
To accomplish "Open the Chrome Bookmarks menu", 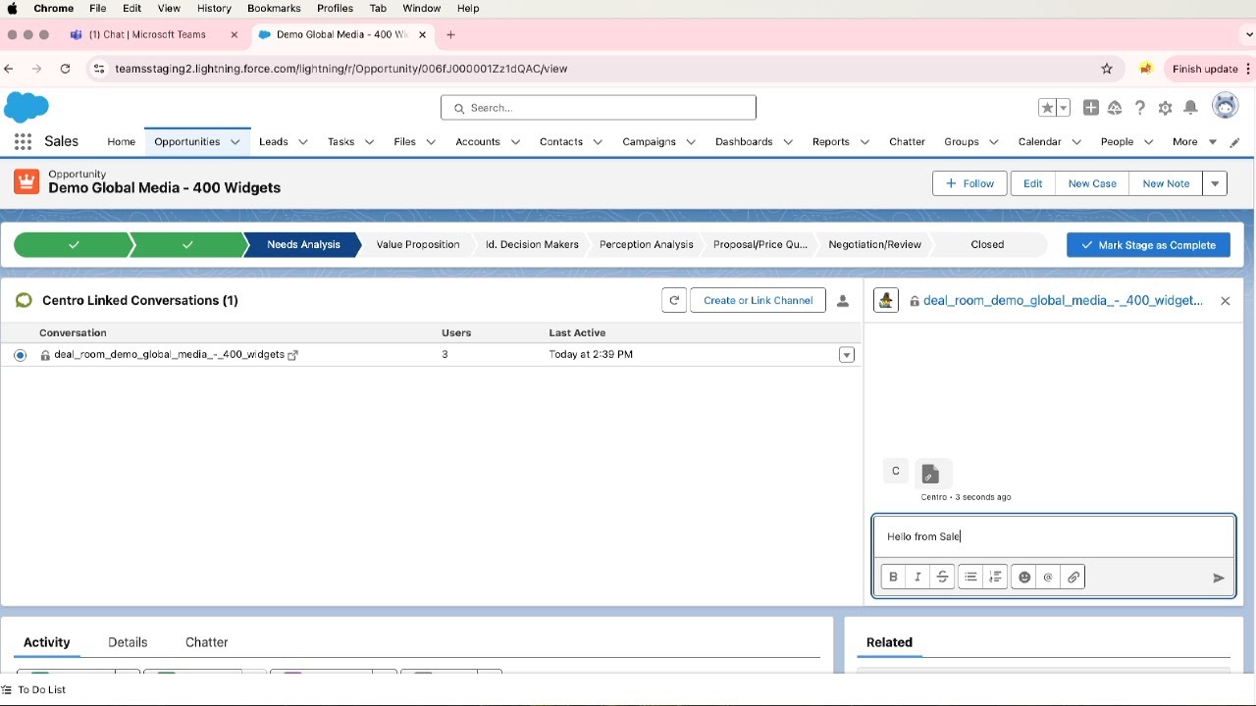I will [274, 8].
